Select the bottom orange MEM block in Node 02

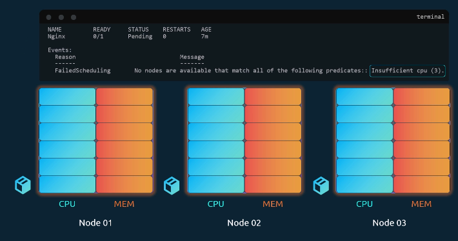point(273,184)
